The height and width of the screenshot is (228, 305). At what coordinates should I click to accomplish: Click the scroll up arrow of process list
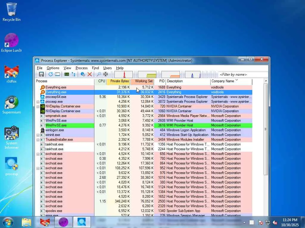[266, 81]
